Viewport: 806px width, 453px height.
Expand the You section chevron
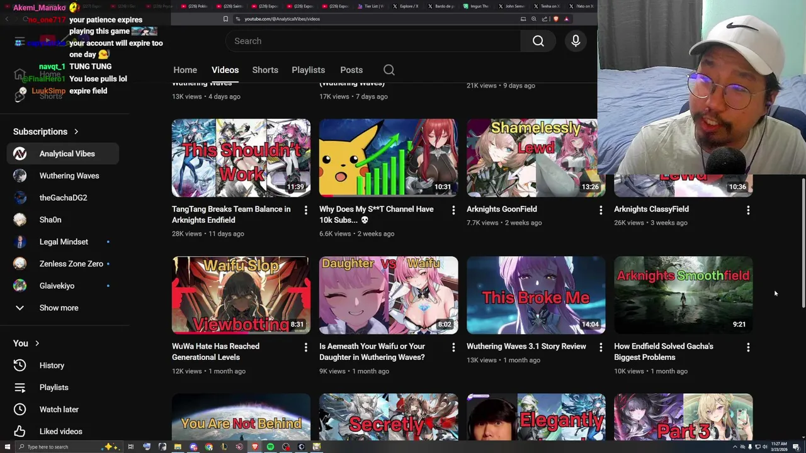coord(37,344)
